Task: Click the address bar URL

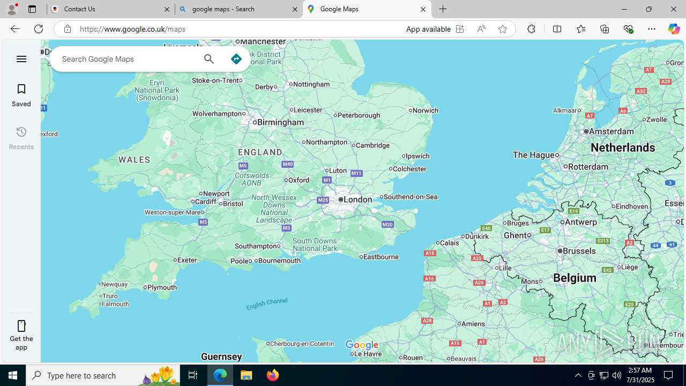Action: pyautogui.click(x=132, y=29)
